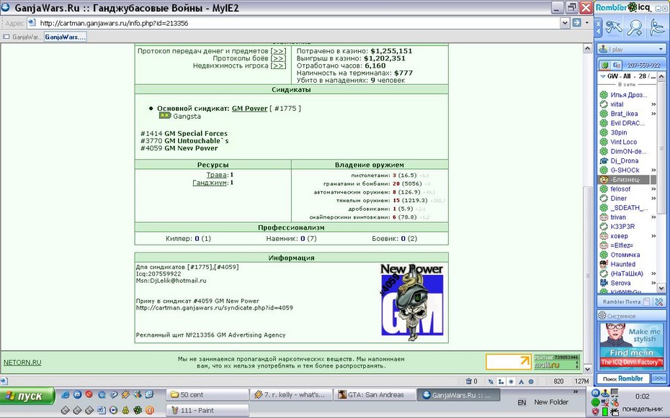The width and height of the screenshot is (670, 418).
Task: Click the ICQ running figure icon
Action: tap(656, 28)
